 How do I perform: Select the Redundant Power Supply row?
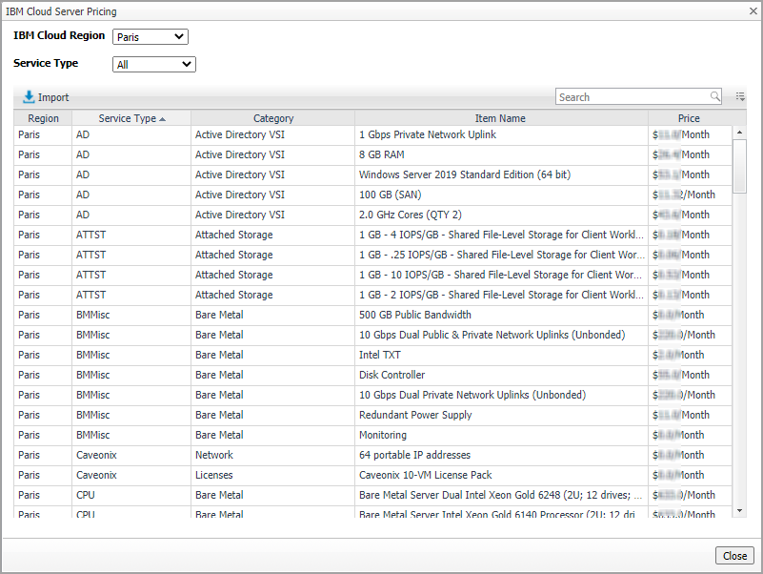tap(415, 415)
